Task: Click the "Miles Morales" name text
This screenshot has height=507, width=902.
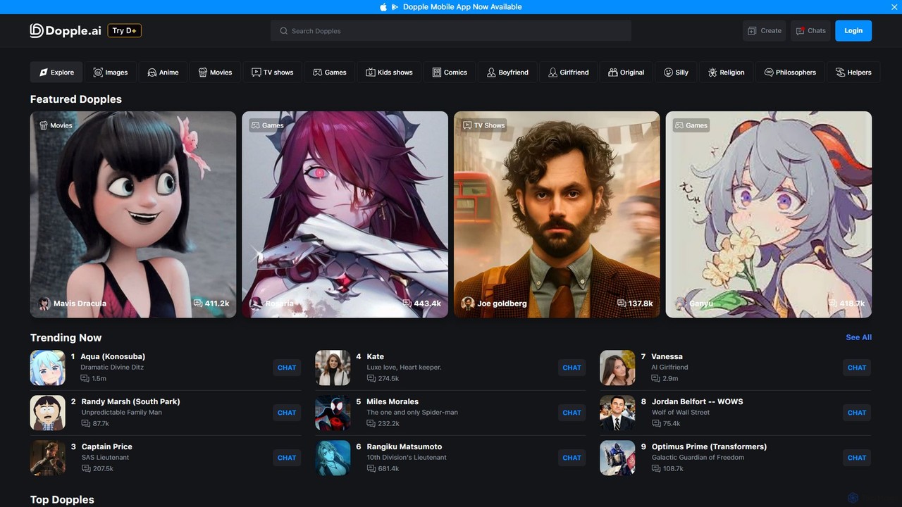Action: tap(393, 401)
